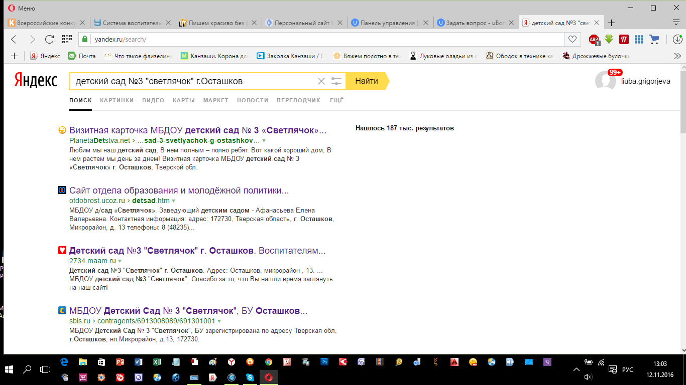Click the red Pi extension icon
Screen dimensions: 686x385
coord(624,39)
